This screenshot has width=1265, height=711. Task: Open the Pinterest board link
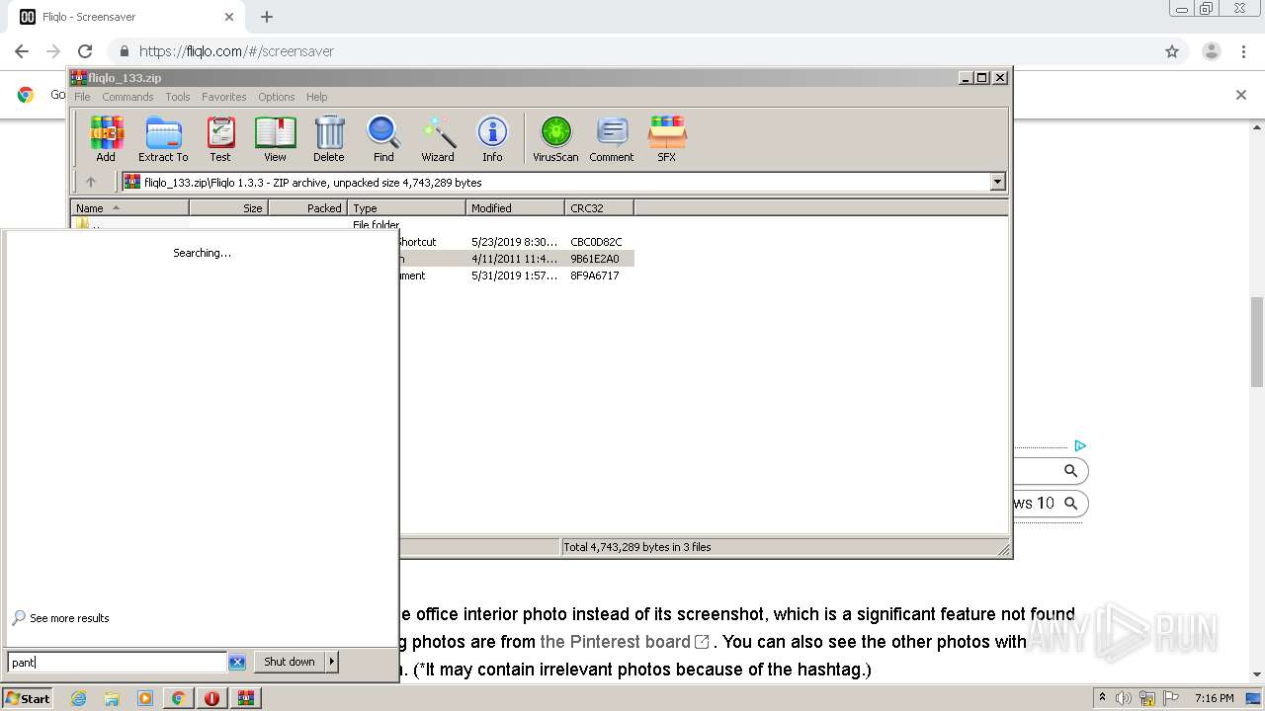[625, 642]
